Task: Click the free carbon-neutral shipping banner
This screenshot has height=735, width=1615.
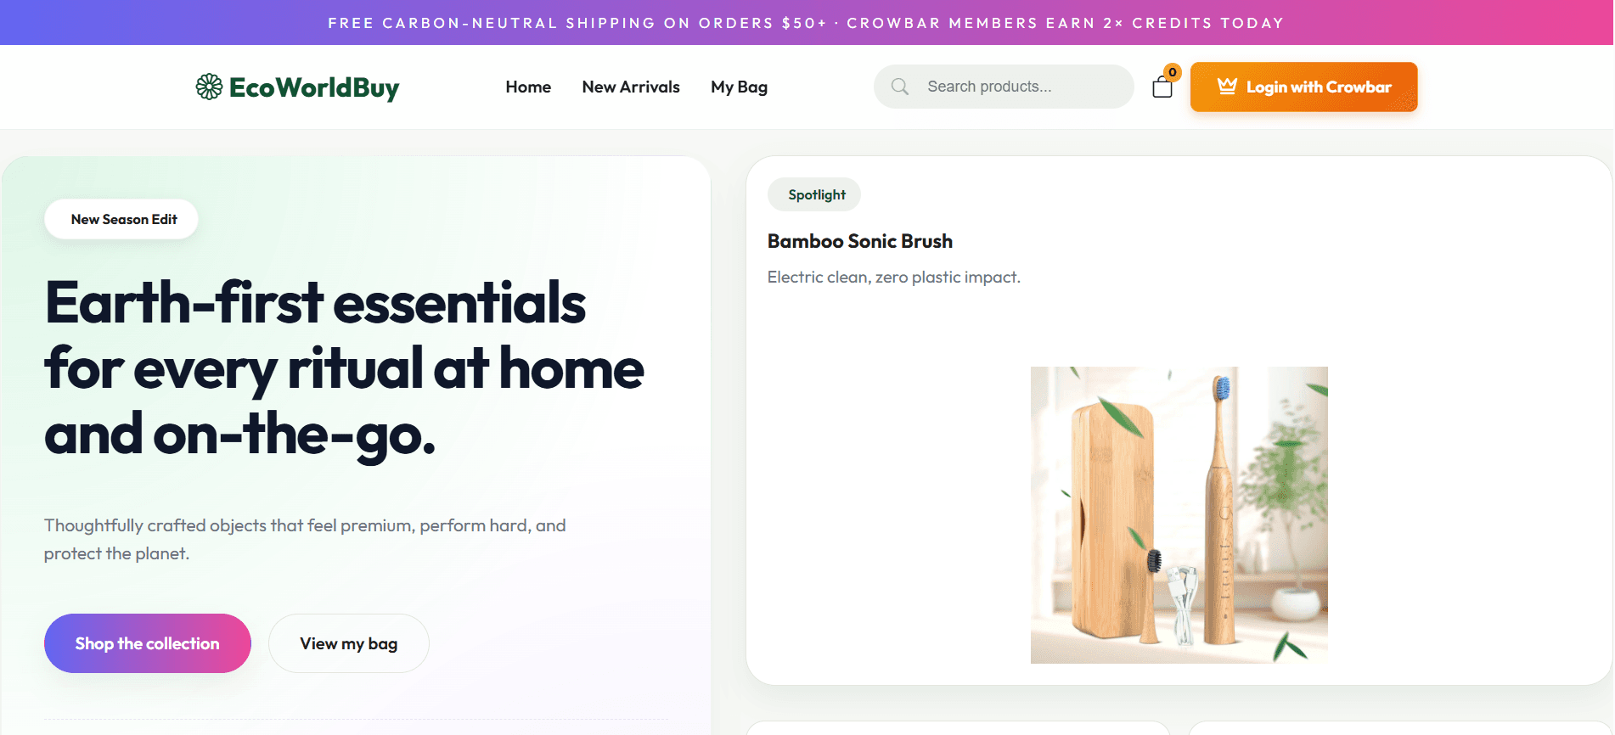Action: click(806, 23)
